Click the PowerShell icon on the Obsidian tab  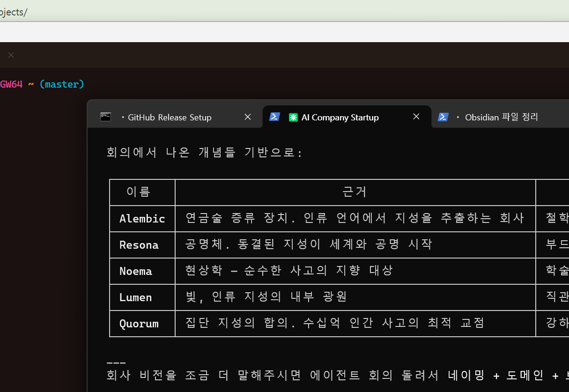click(x=443, y=117)
